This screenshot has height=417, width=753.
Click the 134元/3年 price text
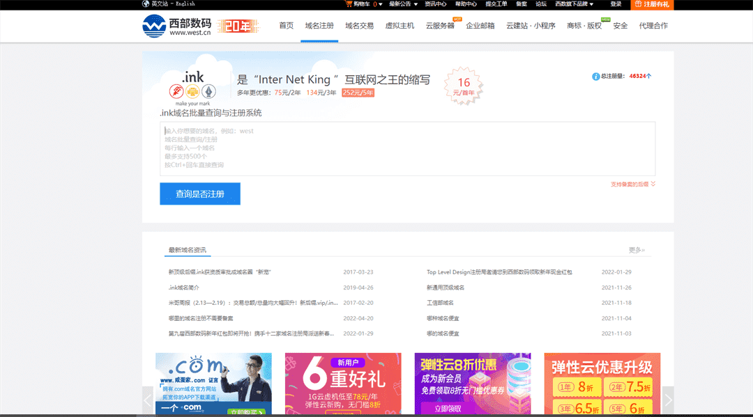click(321, 93)
